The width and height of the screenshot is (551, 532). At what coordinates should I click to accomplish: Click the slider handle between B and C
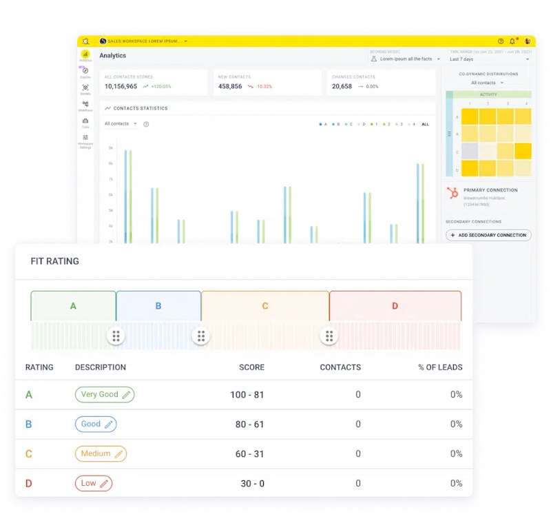coord(201,336)
